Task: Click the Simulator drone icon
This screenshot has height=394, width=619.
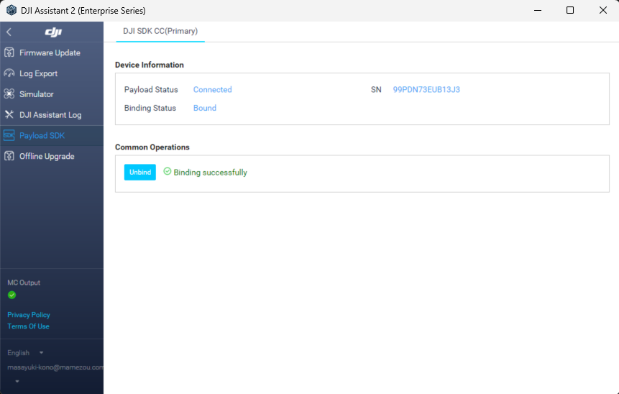Action: [x=9, y=94]
